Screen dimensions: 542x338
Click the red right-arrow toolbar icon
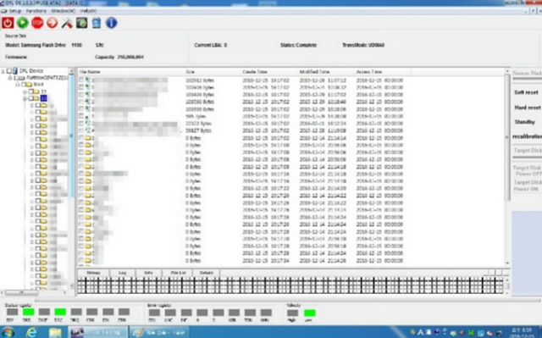[53, 23]
